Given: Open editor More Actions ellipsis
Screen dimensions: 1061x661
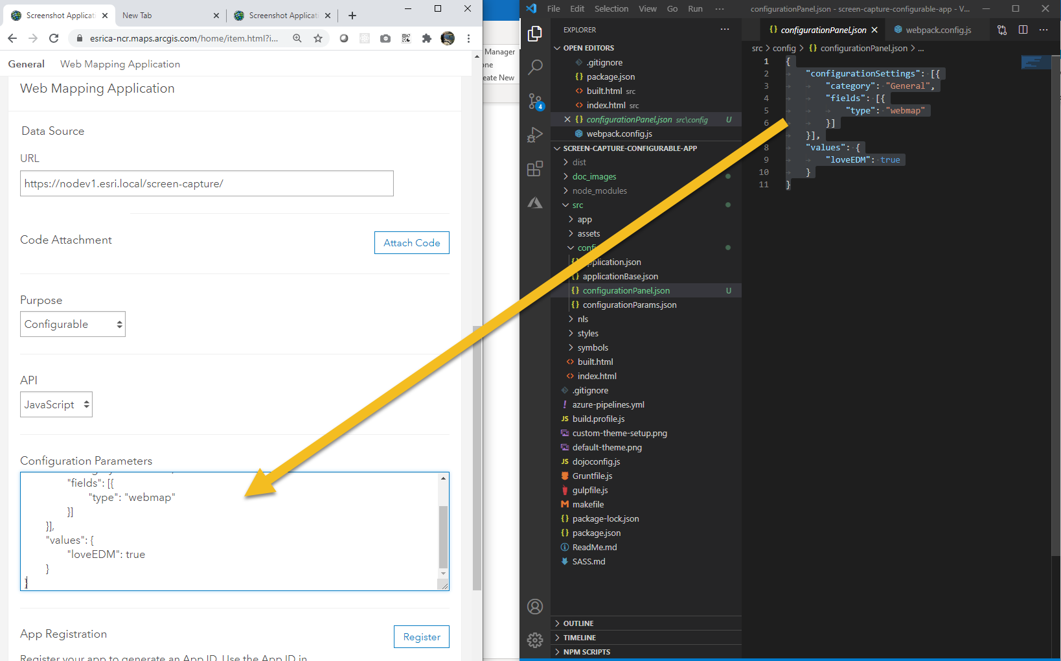Looking at the screenshot, I should [x=1044, y=30].
